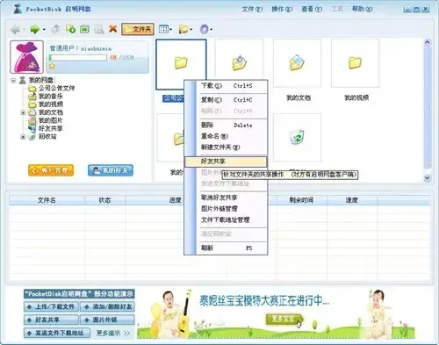This screenshot has height=345, width=439.
Task: Open the forward history dropdown arrow
Action: pyautogui.click(x=44, y=30)
